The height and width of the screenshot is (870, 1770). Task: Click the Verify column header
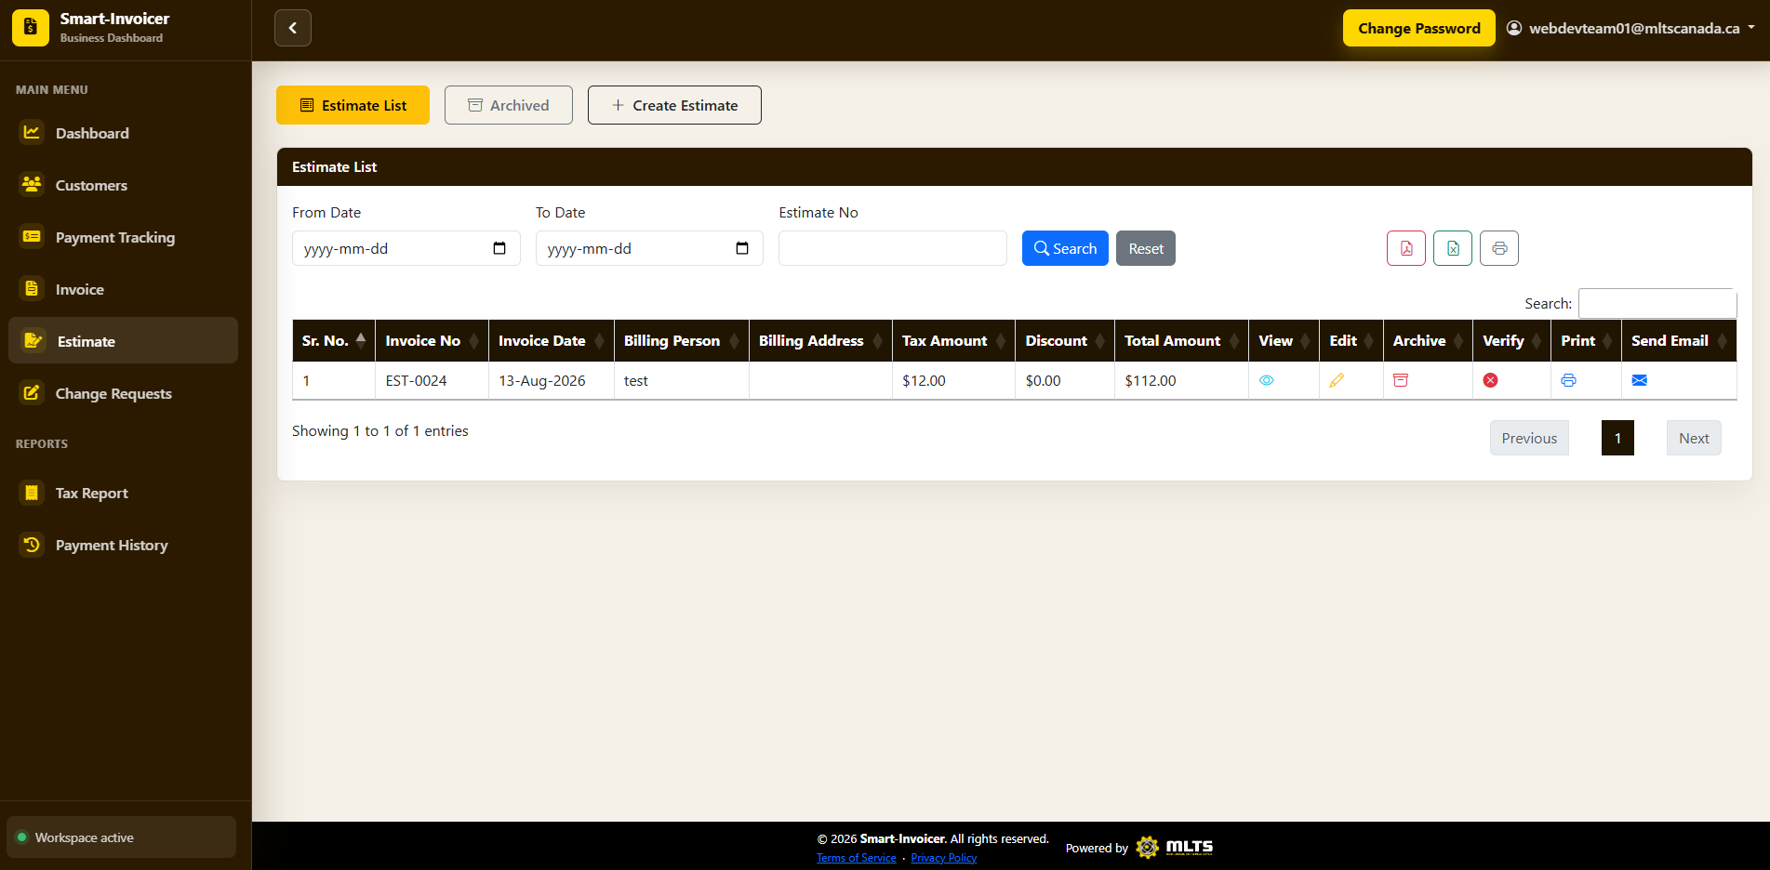(1512, 340)
